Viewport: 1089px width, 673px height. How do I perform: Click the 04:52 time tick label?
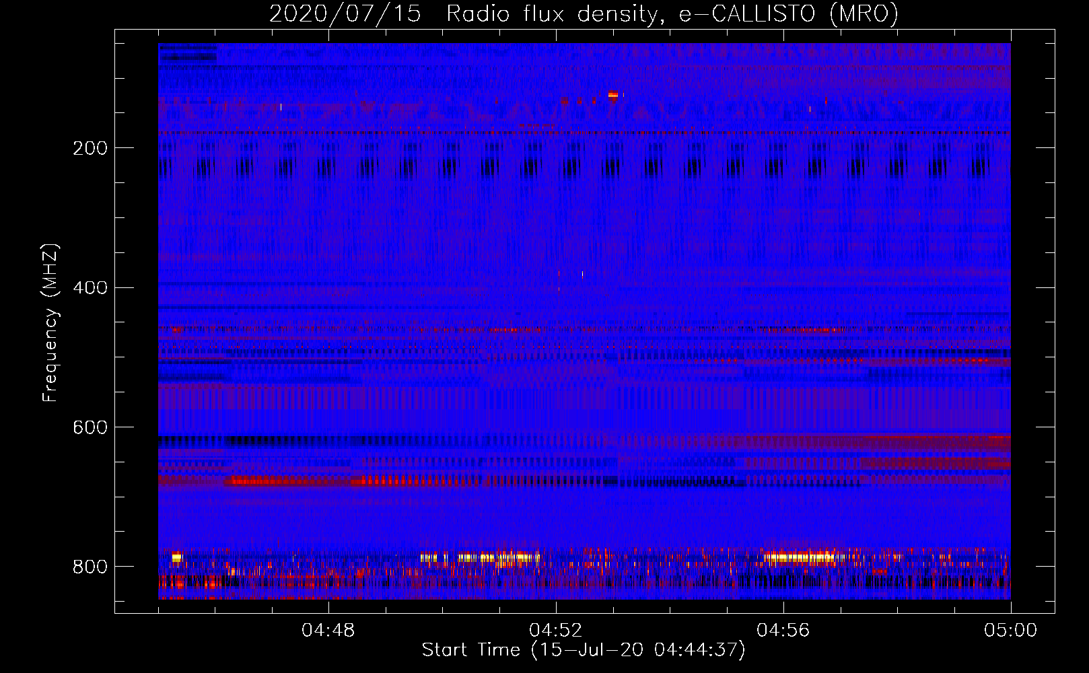[556, 631]
